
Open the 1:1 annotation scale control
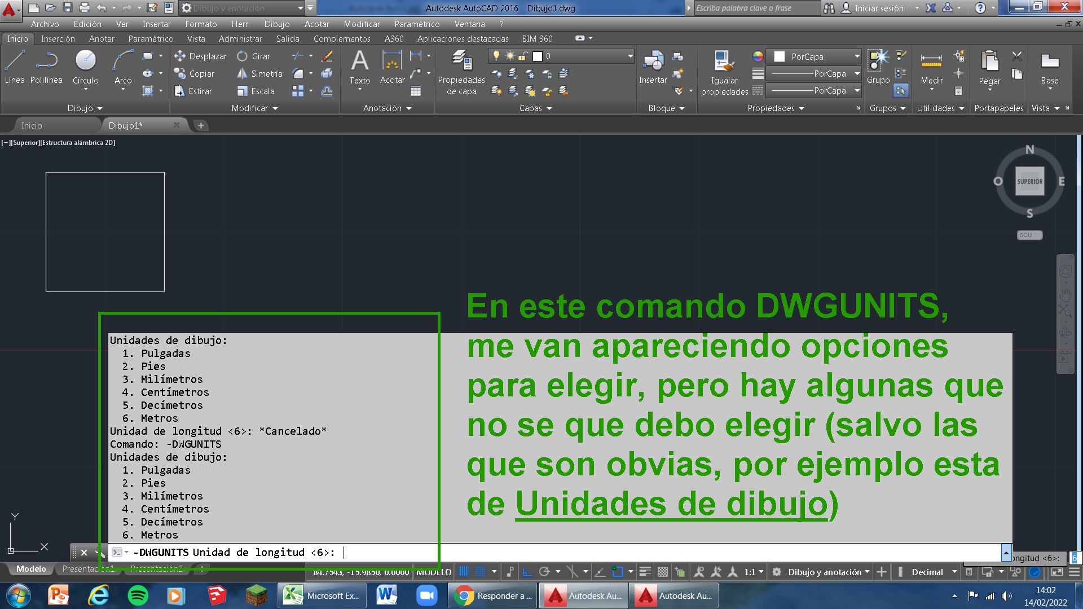pyautogui.click(x=752, y=571)
